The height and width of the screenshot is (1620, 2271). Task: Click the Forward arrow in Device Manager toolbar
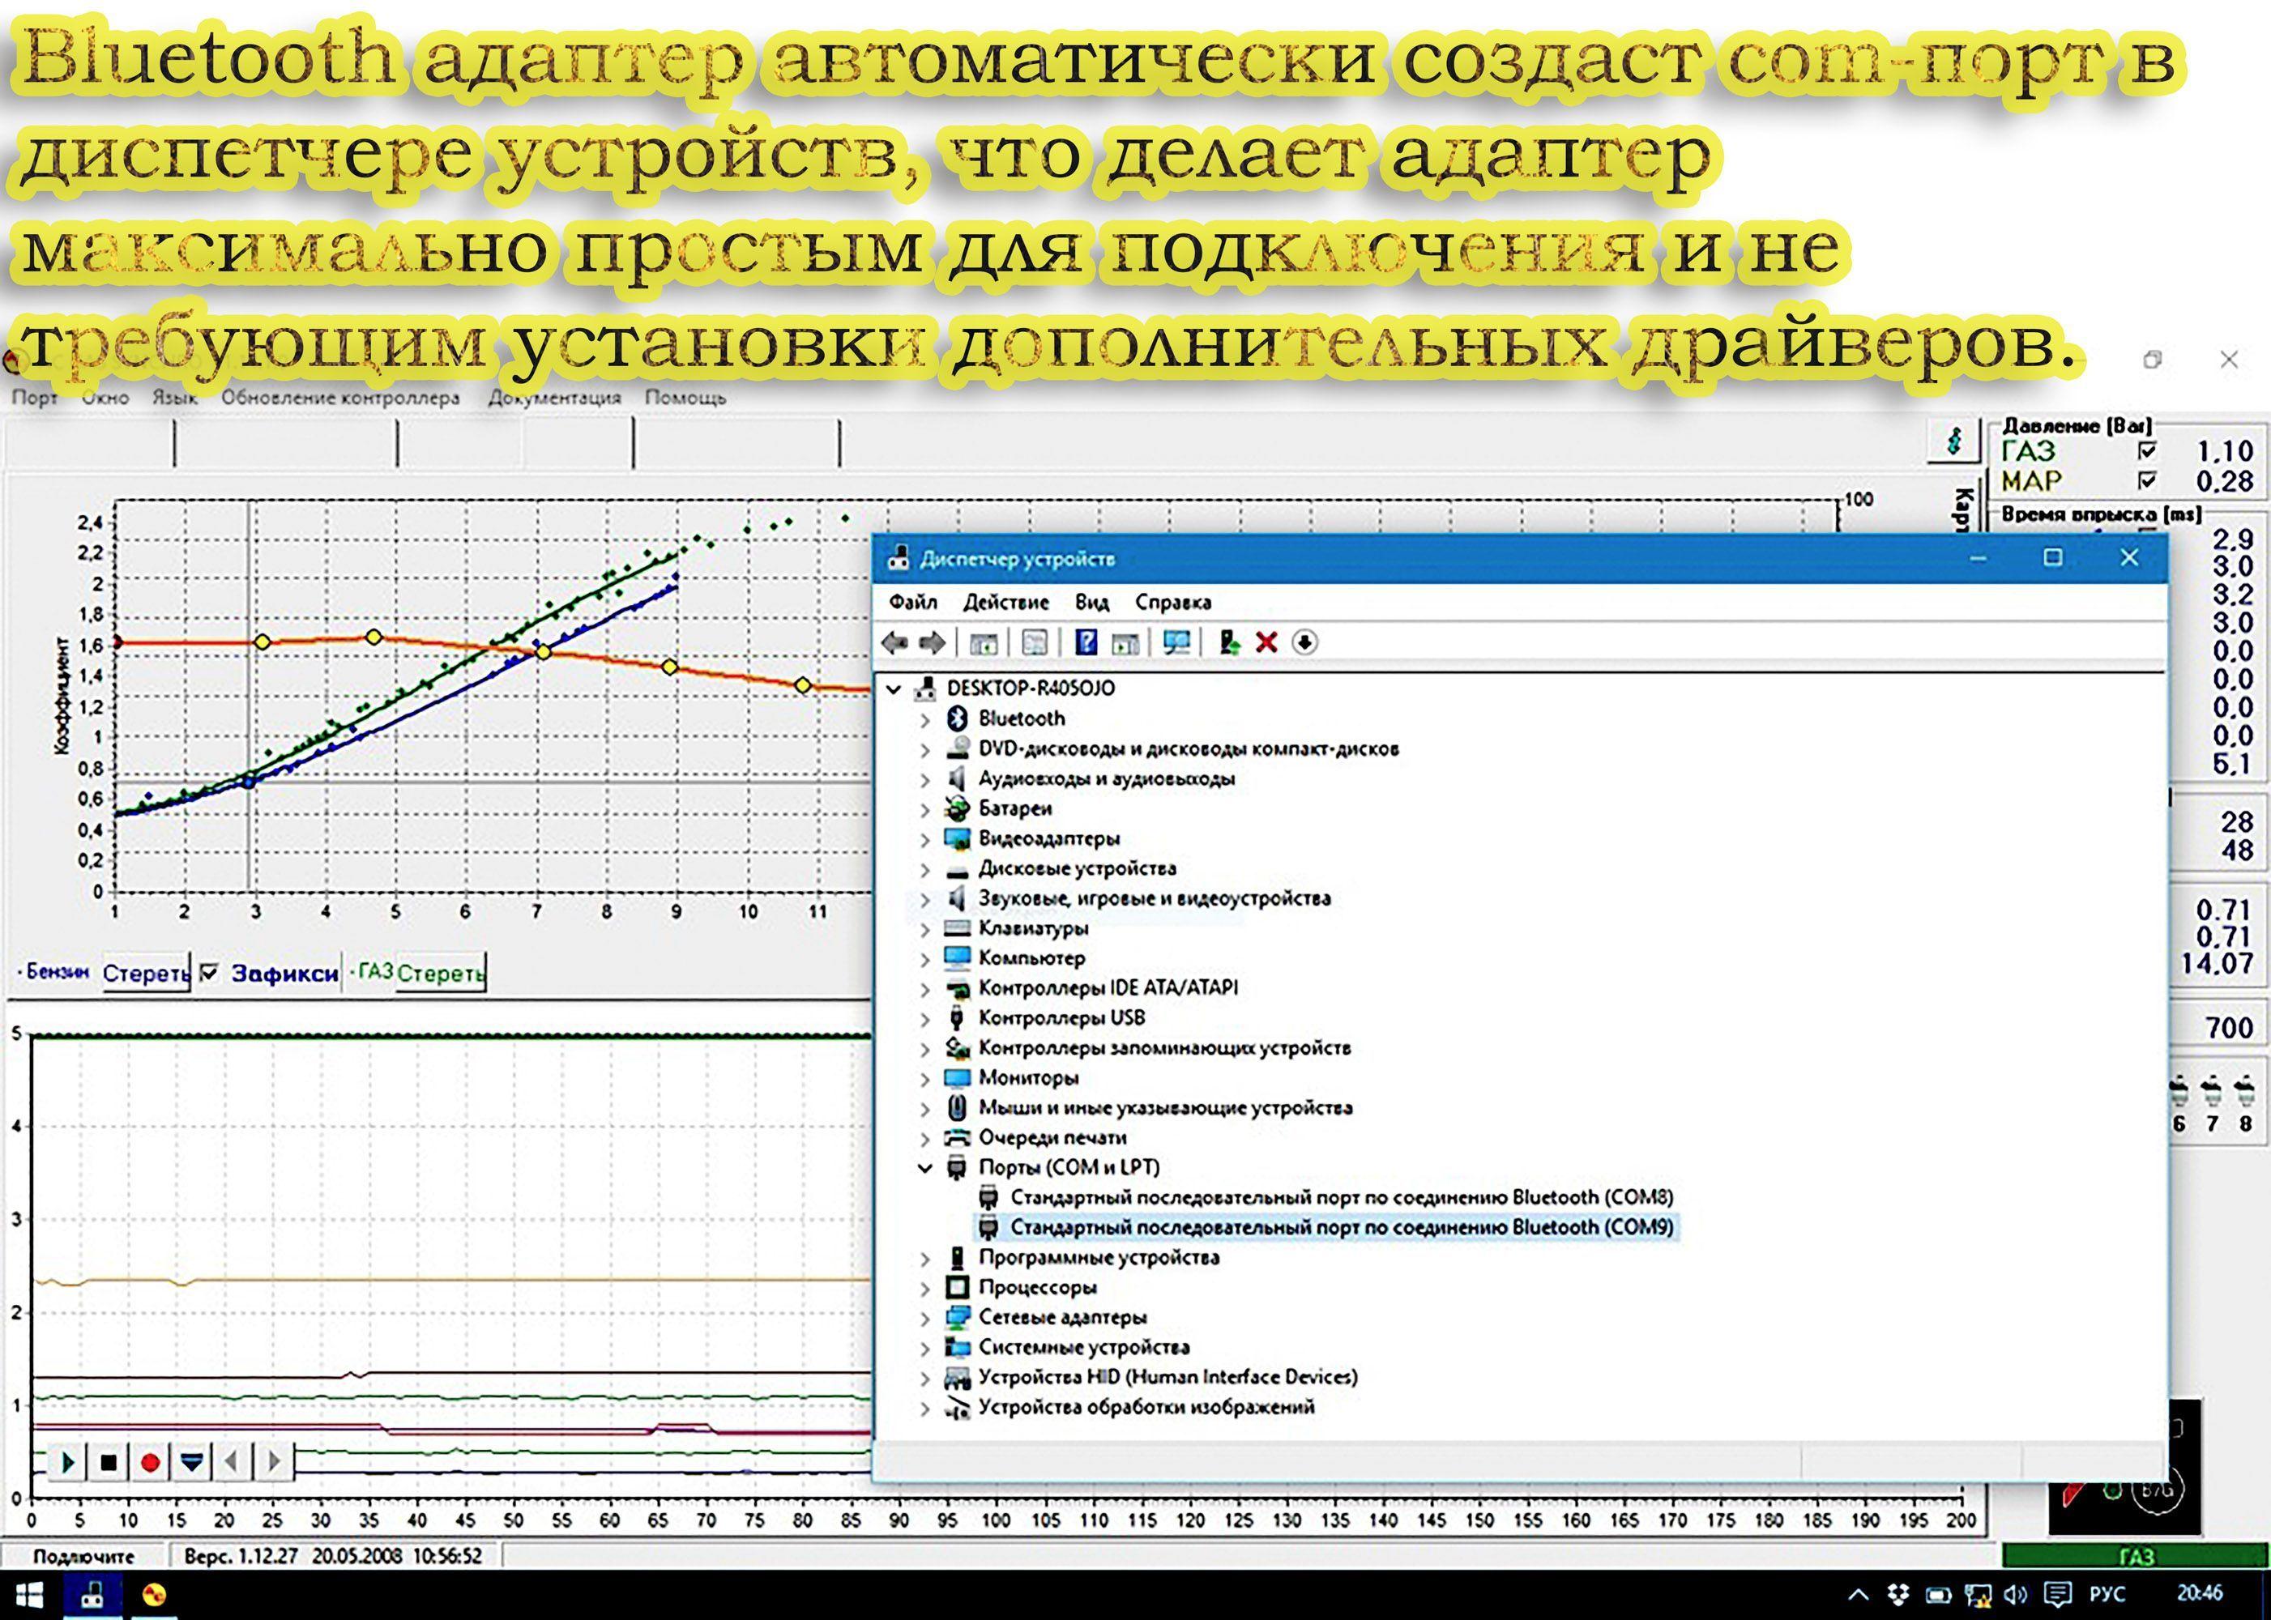(932, 642)
